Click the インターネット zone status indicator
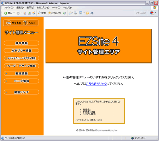This screenshot has height=141, width=159. (139, 138)
